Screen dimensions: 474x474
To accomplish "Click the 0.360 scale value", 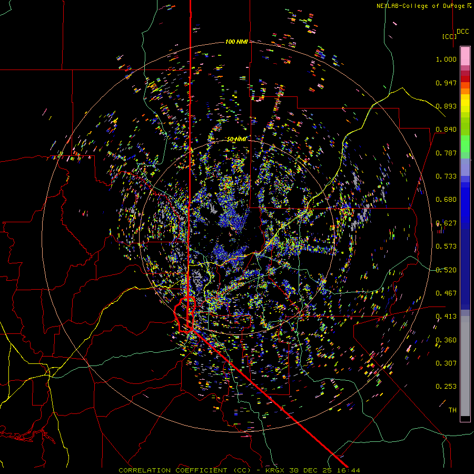I will click(446, 340).
